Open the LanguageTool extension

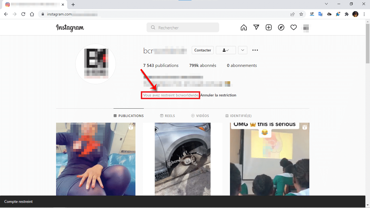[312, 14]
